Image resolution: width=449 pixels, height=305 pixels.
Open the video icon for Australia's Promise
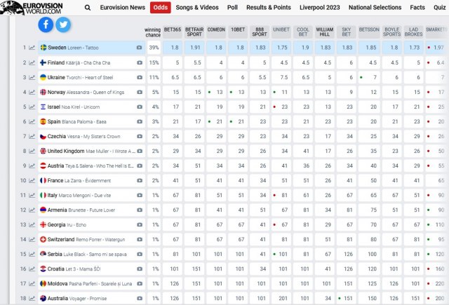click(x=139, y=298)
